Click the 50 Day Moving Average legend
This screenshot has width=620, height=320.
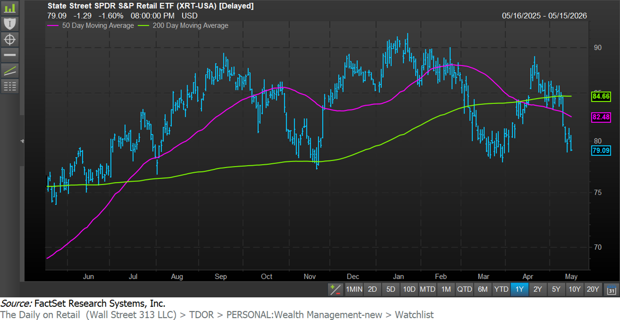pos(98,25)
